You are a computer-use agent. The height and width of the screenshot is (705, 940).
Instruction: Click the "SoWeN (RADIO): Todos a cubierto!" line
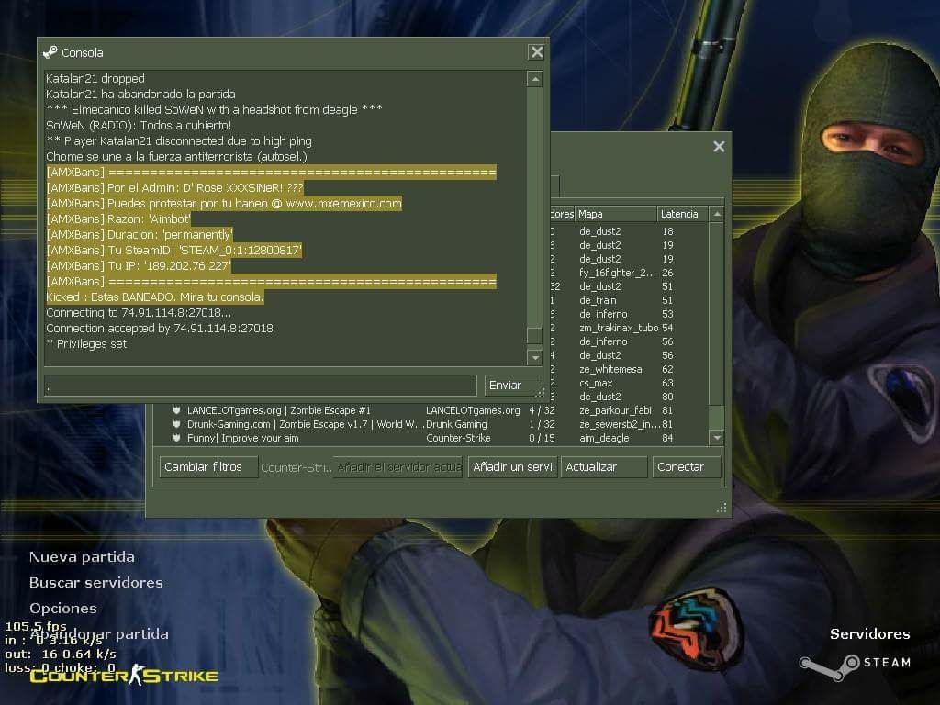(139, 125)
